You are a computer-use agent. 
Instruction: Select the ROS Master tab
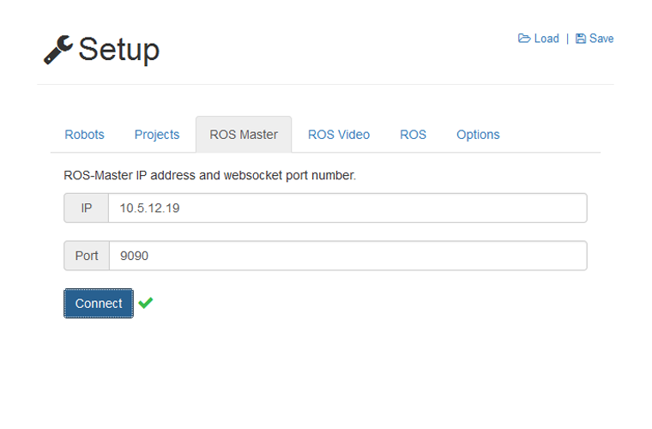pyautogui.click(x=244, y=135)
